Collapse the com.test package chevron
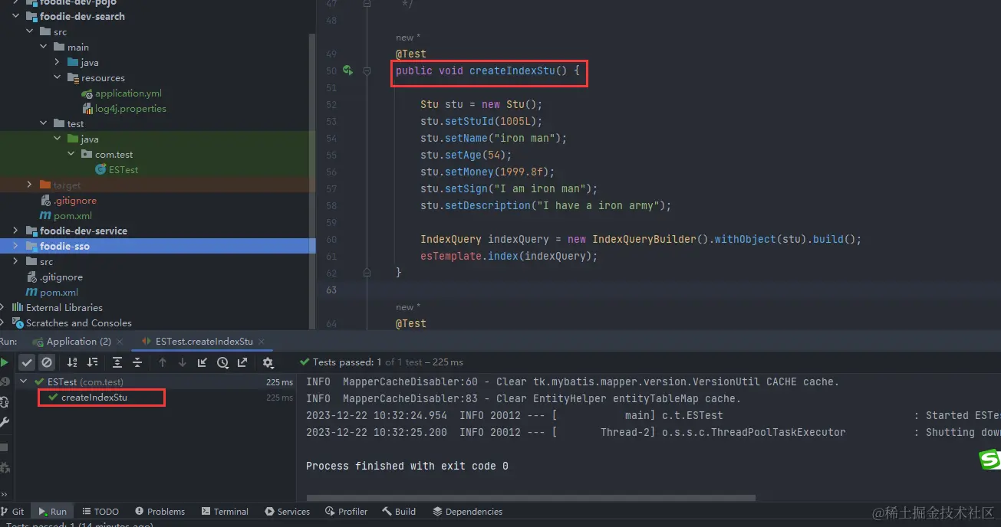The image size is (1001, 527). click(71, 154)
